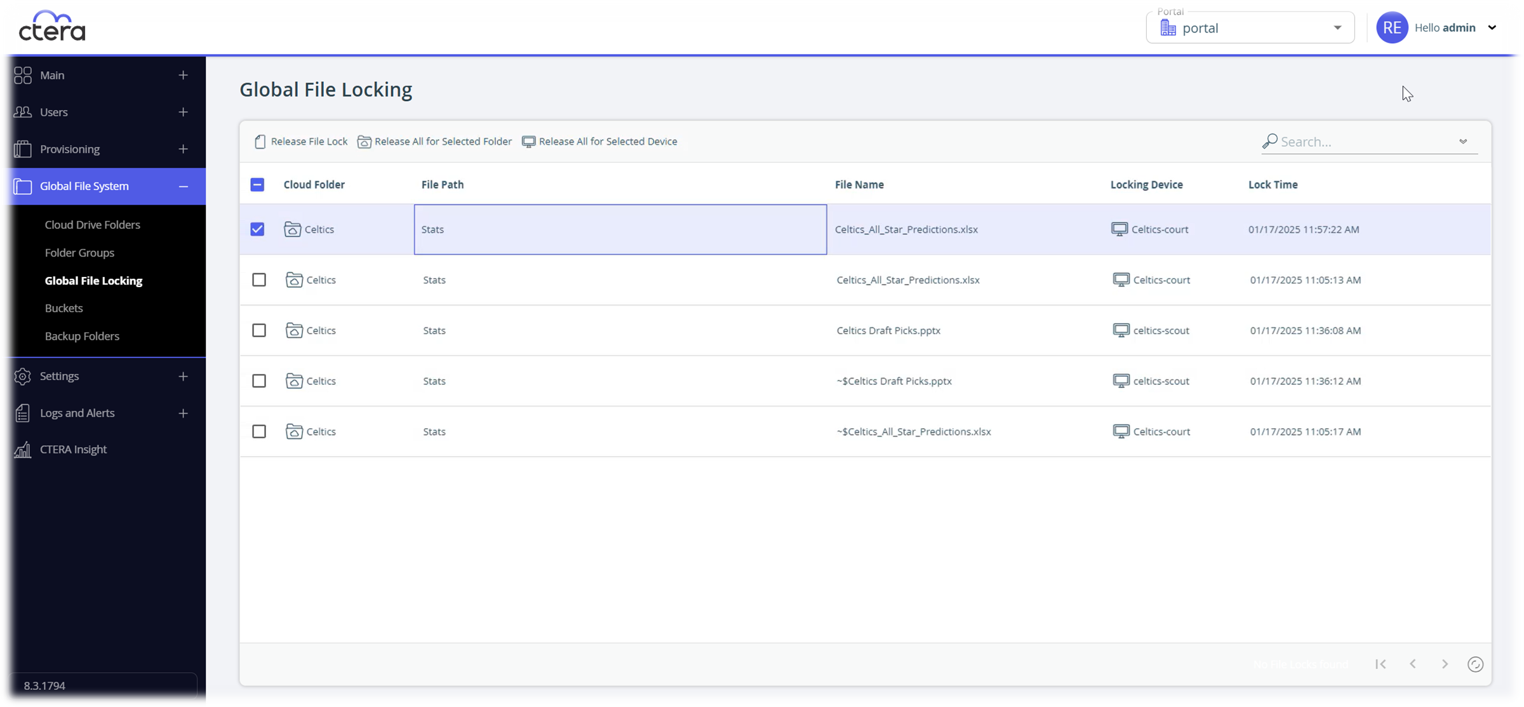Click cloud folder icon in 11:57:22 AM row

point(292,229)
